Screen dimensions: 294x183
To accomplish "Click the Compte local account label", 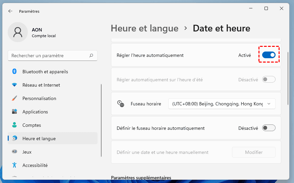I will point(44,36).
